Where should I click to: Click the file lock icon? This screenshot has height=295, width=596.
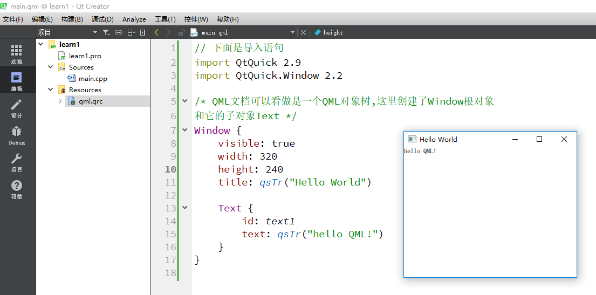(x=181, y=33)
